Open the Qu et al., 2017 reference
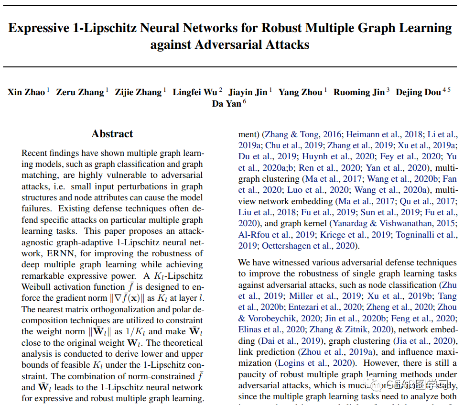This screenshot has width=464, height=405. (x=427, y=201)
